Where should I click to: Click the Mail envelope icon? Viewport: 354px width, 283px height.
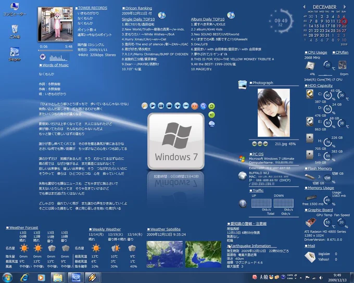coord(310,257)
